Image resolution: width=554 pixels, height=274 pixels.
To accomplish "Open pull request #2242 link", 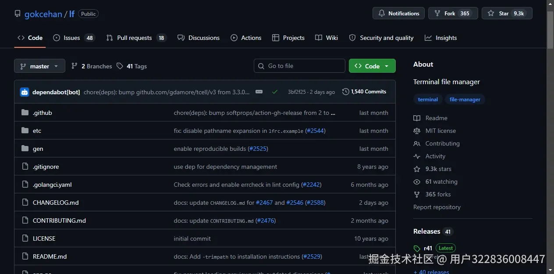I will click(311, 185).
